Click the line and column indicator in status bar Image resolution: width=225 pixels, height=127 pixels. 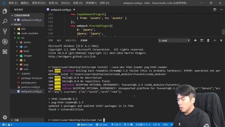click(x=122, y=125)
